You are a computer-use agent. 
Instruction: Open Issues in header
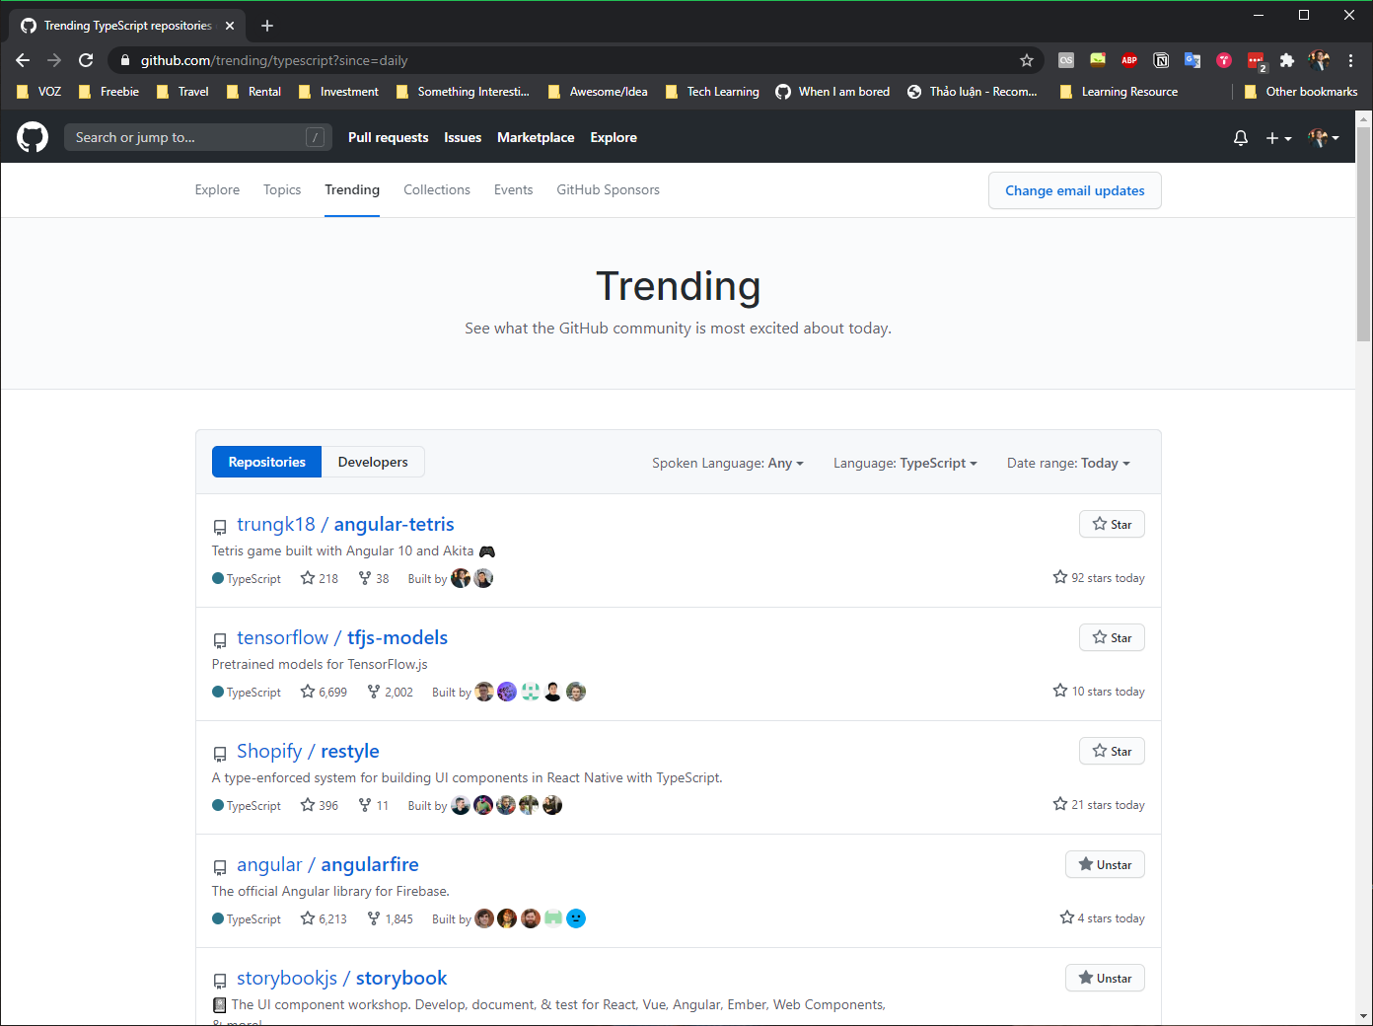tap(463, 137)
